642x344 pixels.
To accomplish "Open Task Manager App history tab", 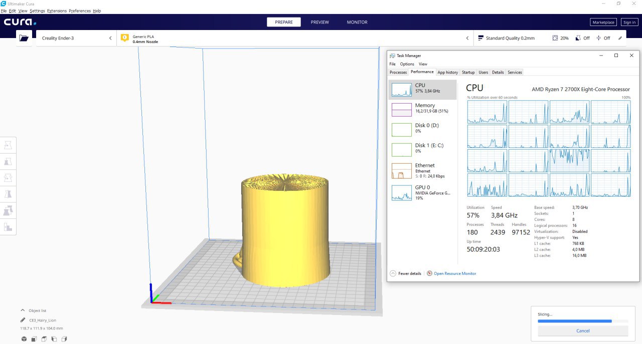I will (x=448, y=73).
